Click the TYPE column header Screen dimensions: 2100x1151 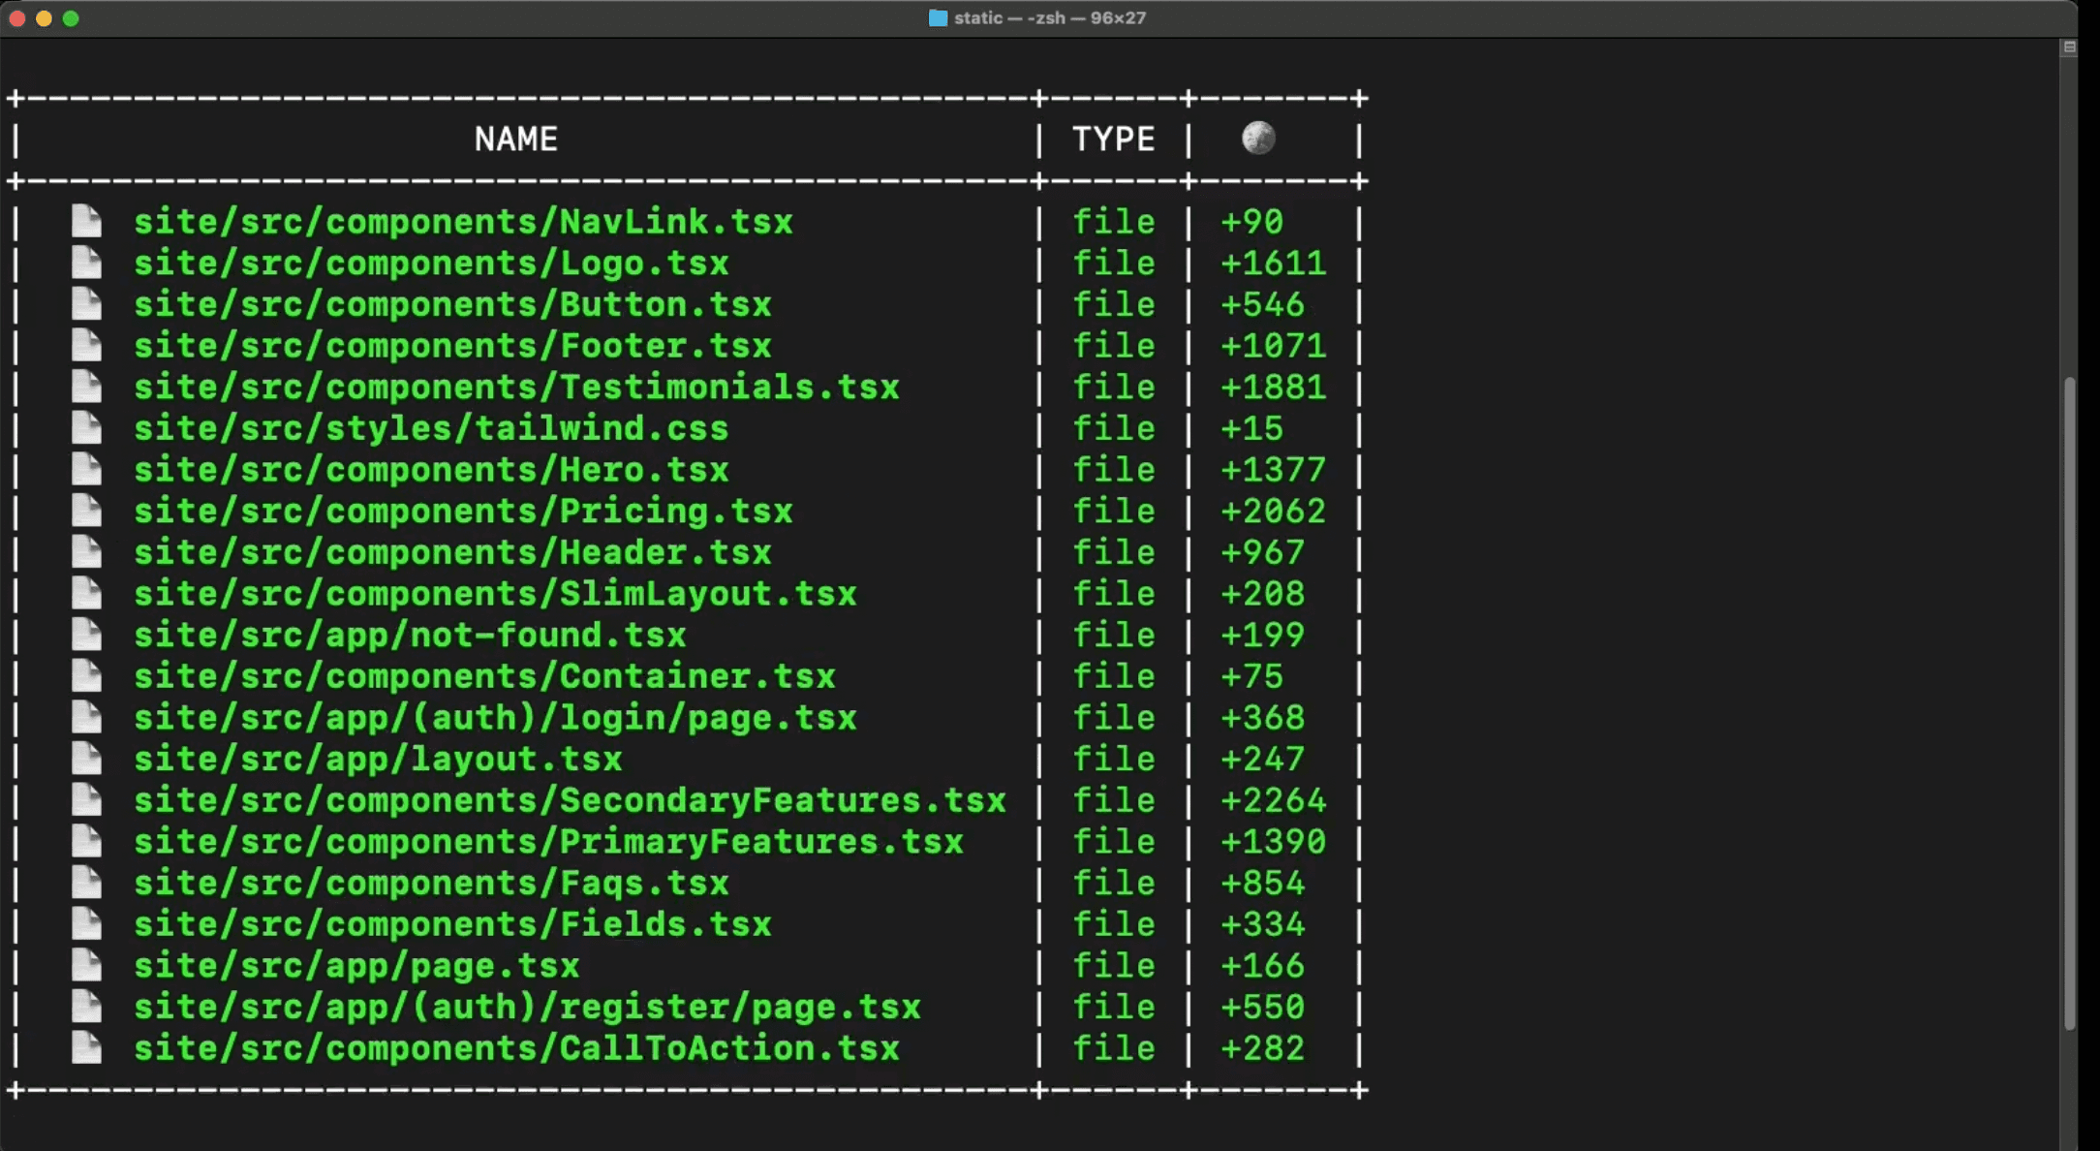pos(1113,139)
